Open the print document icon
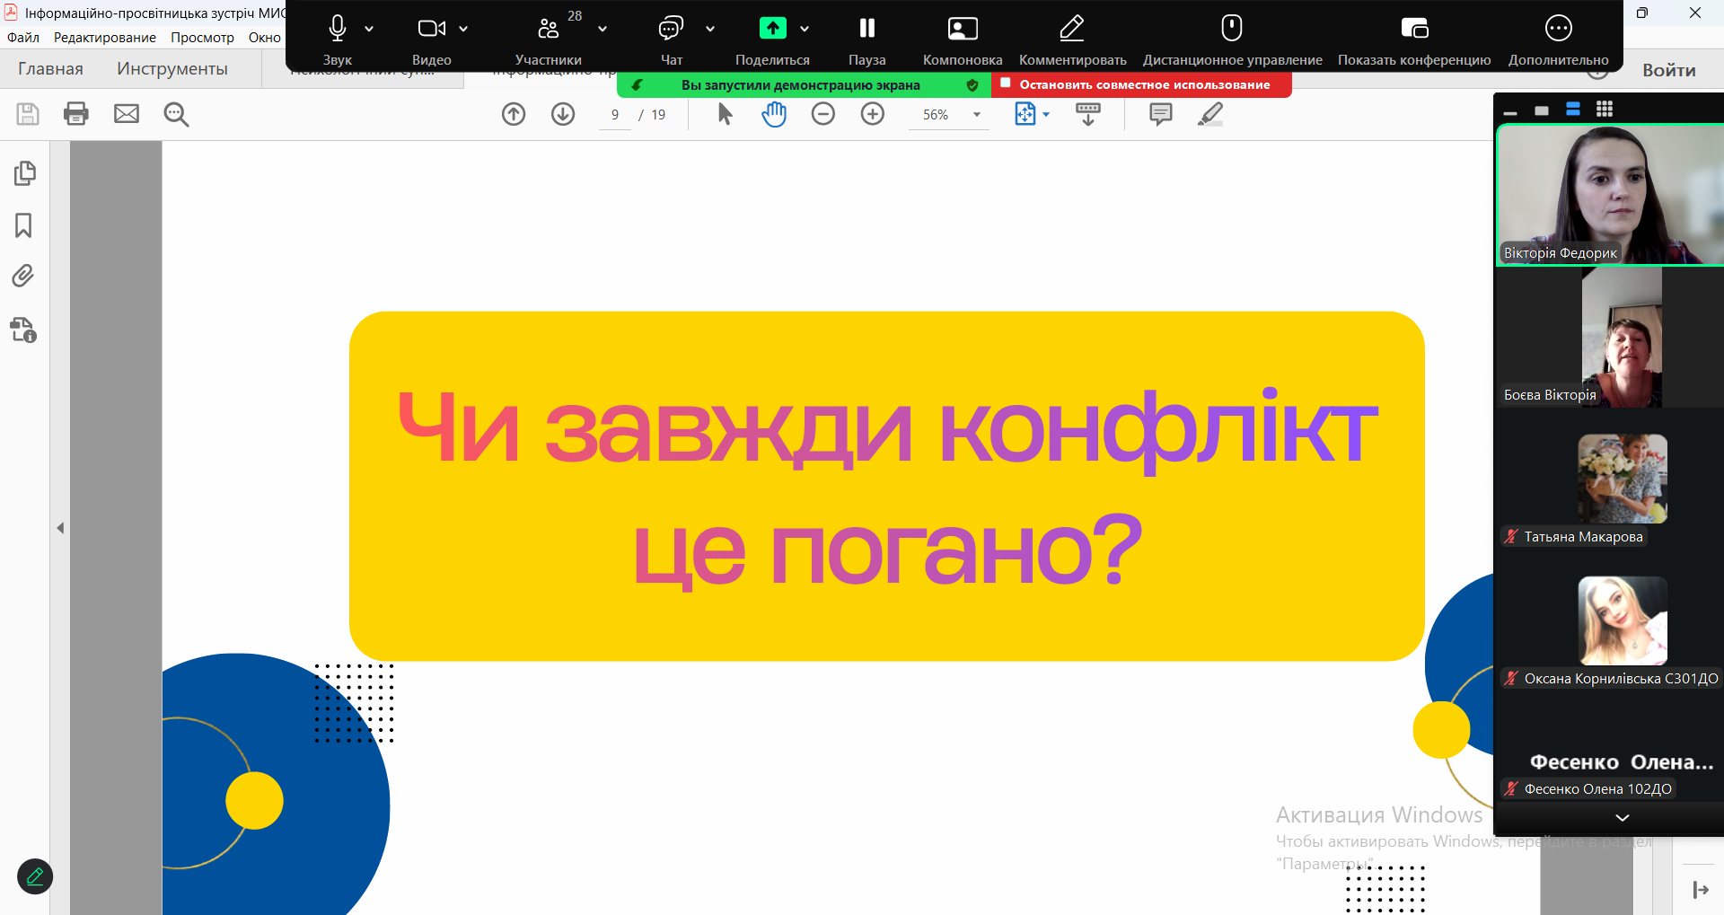The width and height of the screenshot is (1724, 915). tap(76, 114)
